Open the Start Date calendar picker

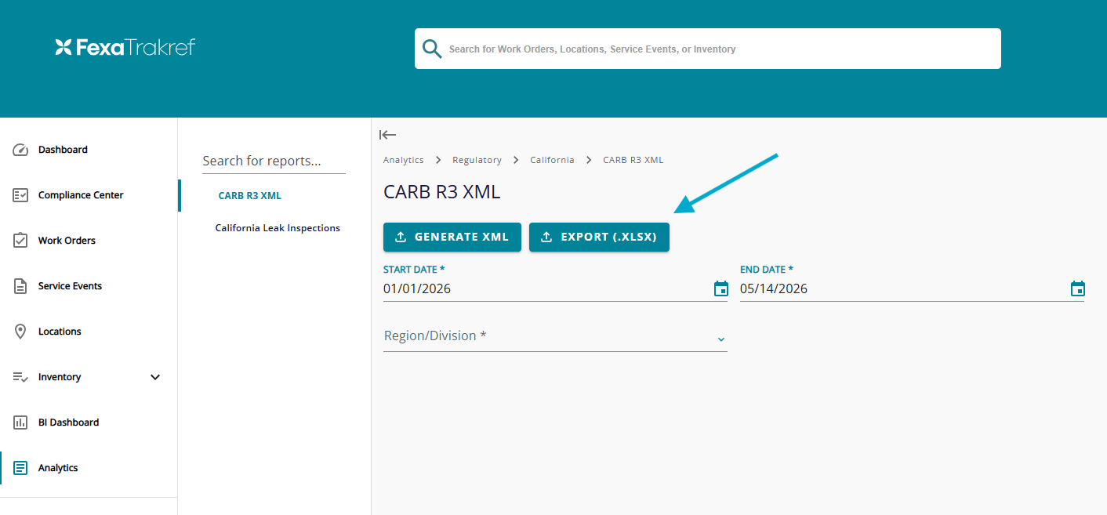click(721, 289)
